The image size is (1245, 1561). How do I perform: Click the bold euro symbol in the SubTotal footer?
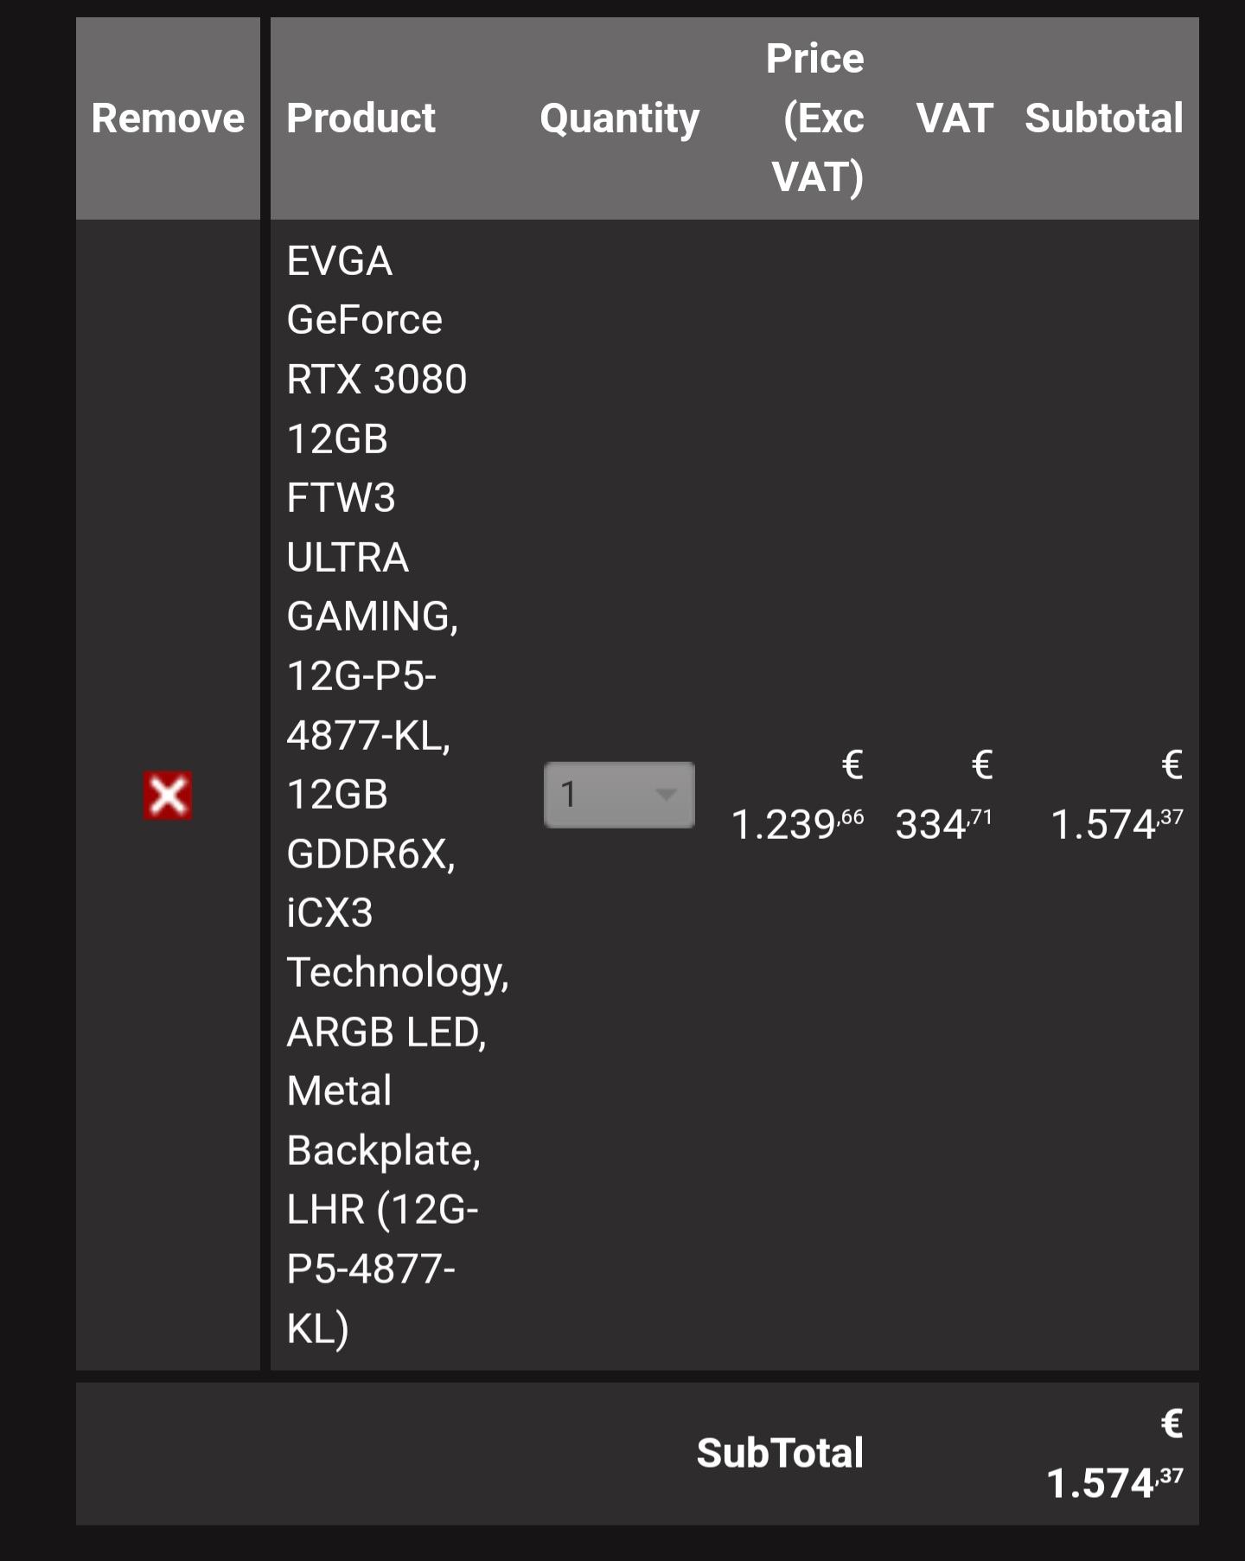pos(1172,1423)
